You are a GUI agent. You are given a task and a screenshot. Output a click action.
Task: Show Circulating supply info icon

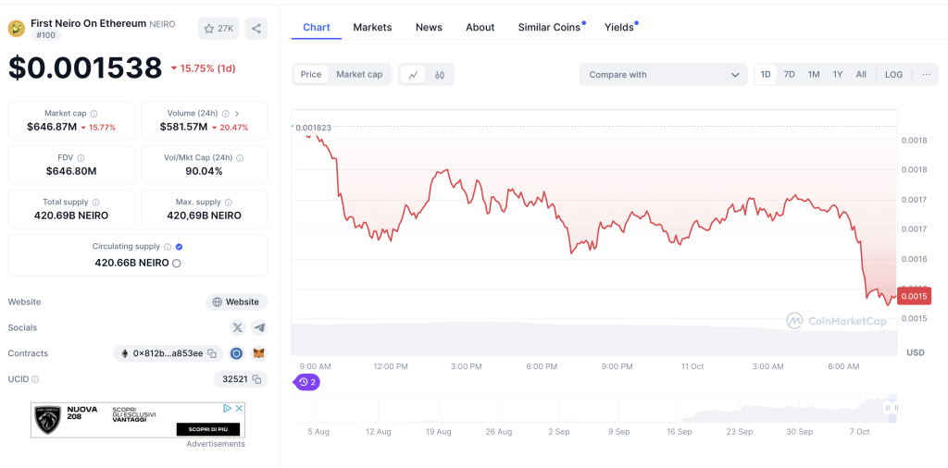[168, 246]
